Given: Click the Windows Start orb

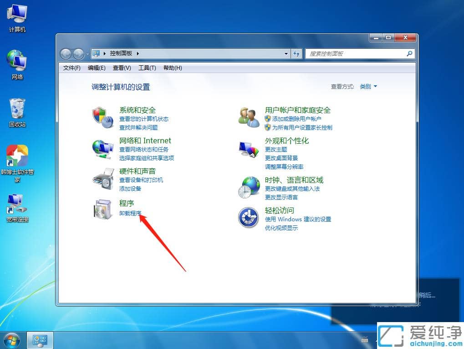Looking at the screenshot, I should tap(11, 339).
